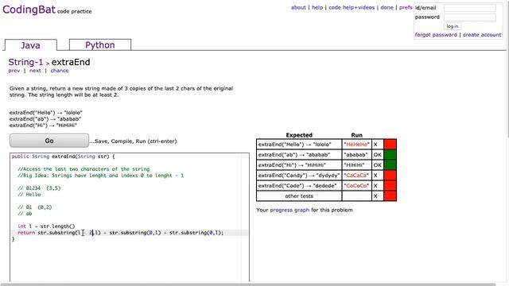Image resolution: width=509 pixels, height=286 pixels.
Task: Open the CodingBat home logo link
Action: (x=29, y=10)
